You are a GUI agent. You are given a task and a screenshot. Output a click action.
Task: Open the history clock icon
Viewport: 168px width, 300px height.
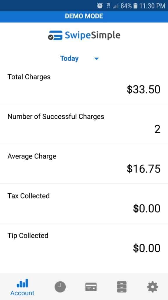click(x=60, y=287)
